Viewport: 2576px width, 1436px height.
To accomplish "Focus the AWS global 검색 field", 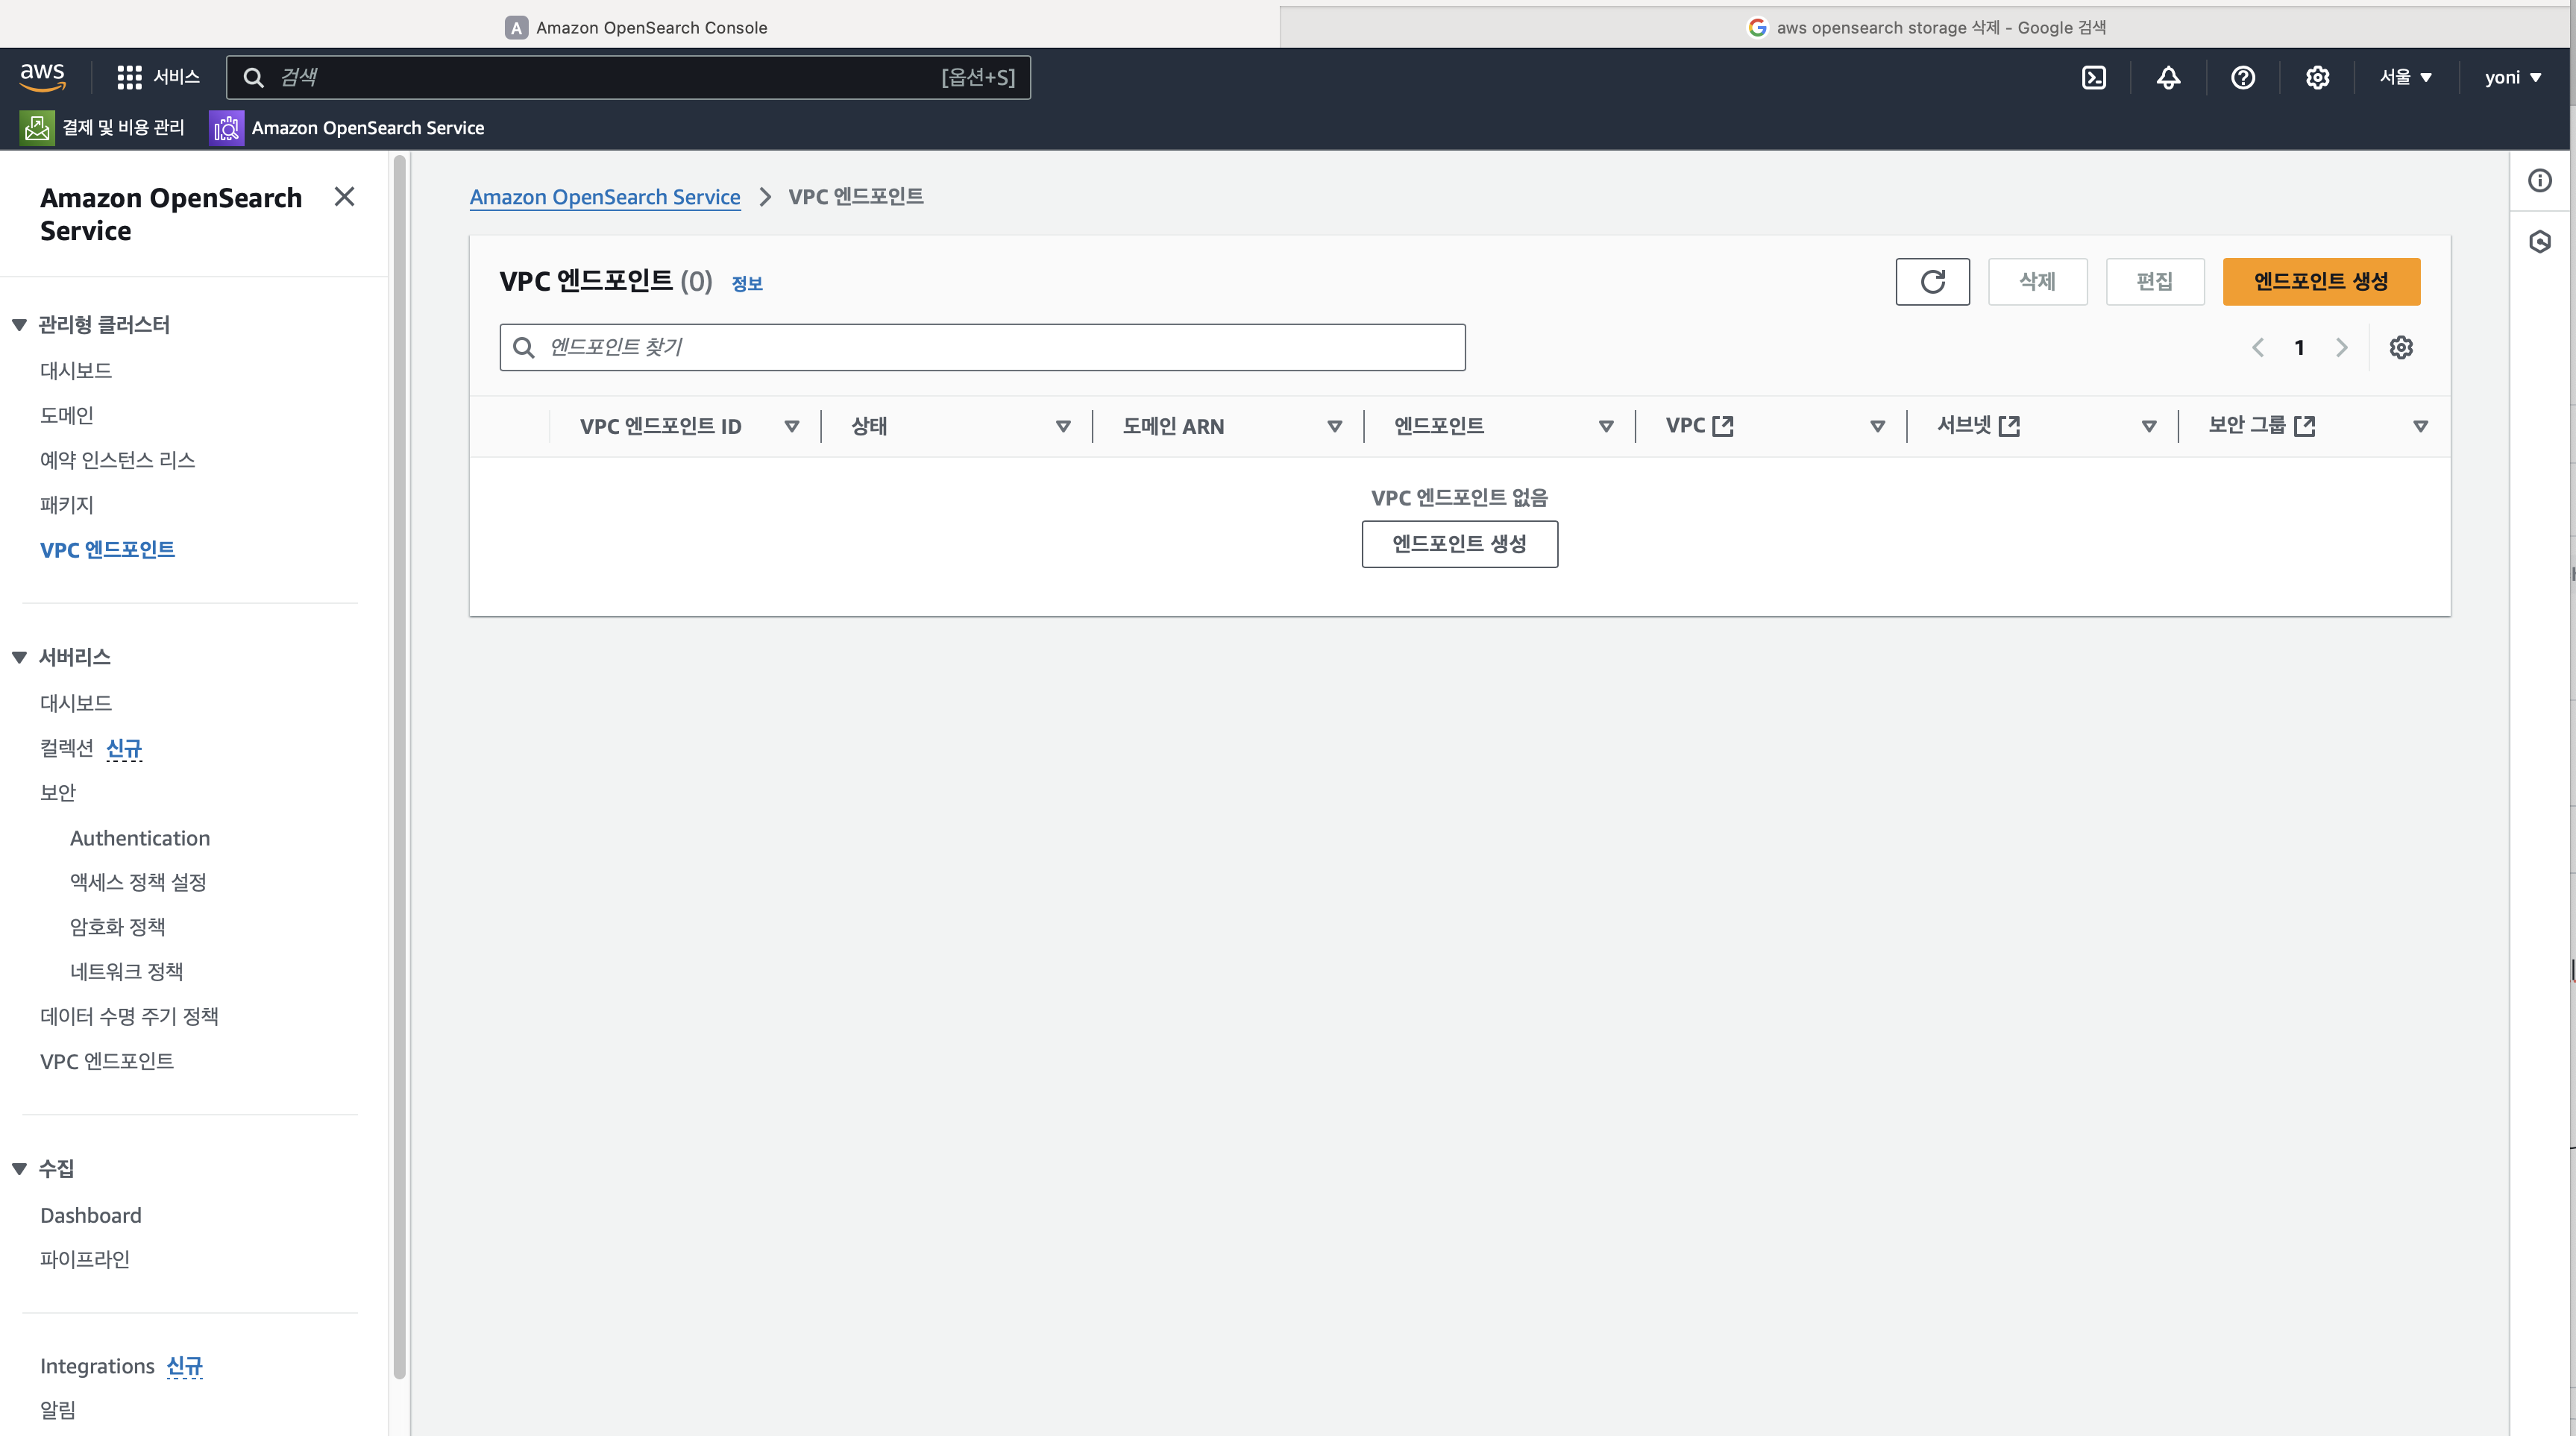I will [x=628, y=77].
